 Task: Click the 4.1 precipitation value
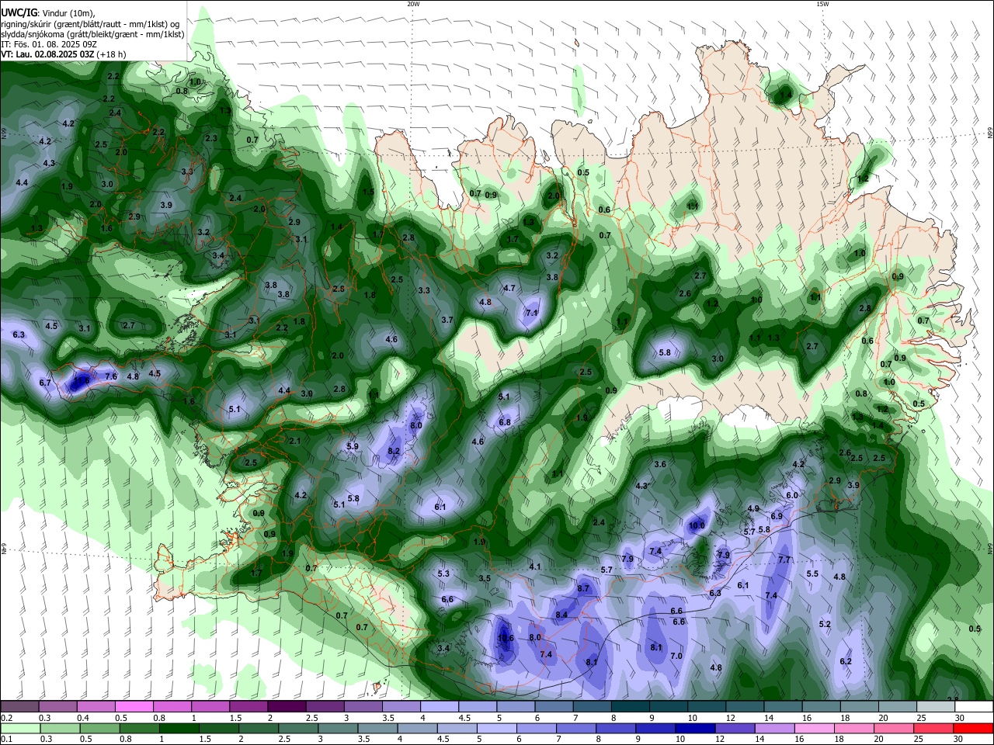click(x=535, y=567)
